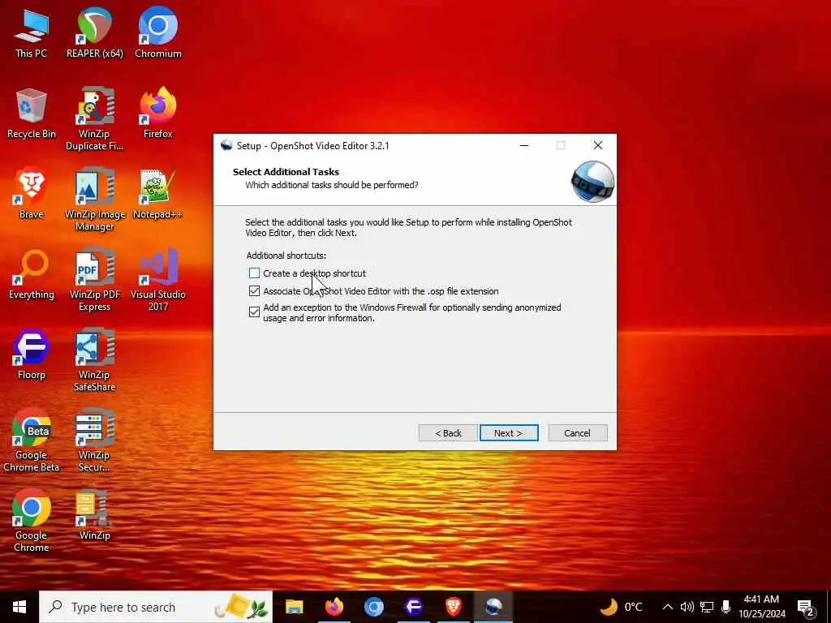831x623 pixels.
Task: Click the OpenShot logo in setup header
Action: pyautogui.click(x=592, y=182)
